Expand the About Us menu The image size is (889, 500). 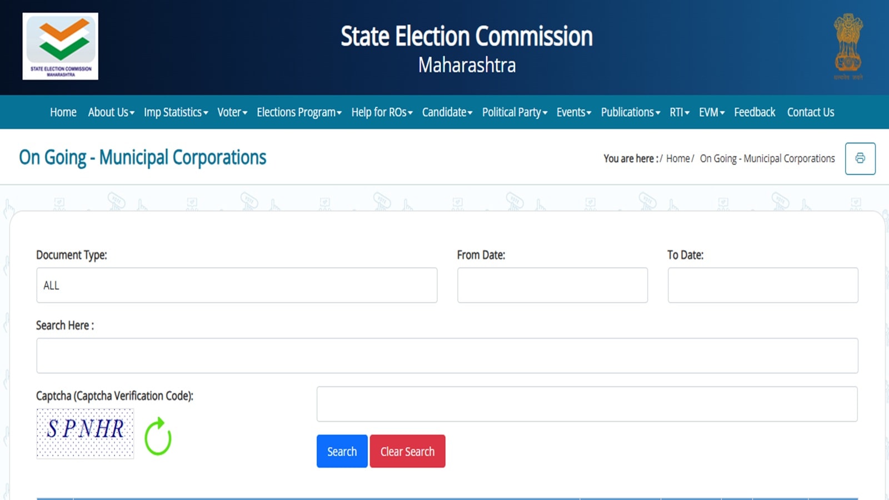point(110,112)
